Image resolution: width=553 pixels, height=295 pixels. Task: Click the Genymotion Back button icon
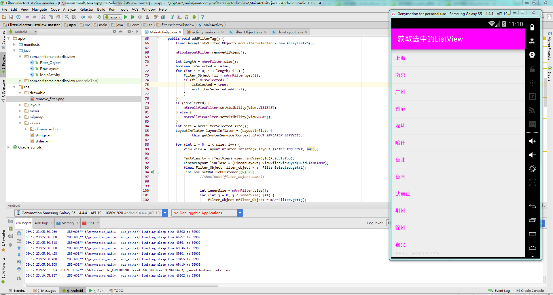tap(532, 206)
